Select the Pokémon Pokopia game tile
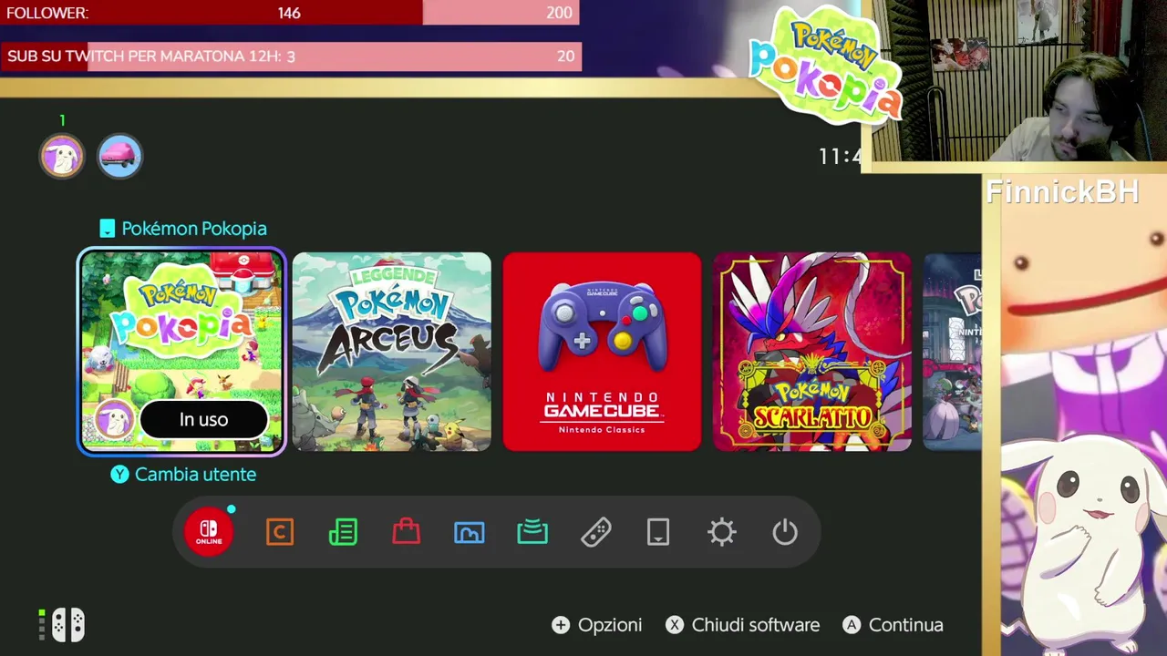This screenshot has width=1167, height=656. click(x=181, y=352)
